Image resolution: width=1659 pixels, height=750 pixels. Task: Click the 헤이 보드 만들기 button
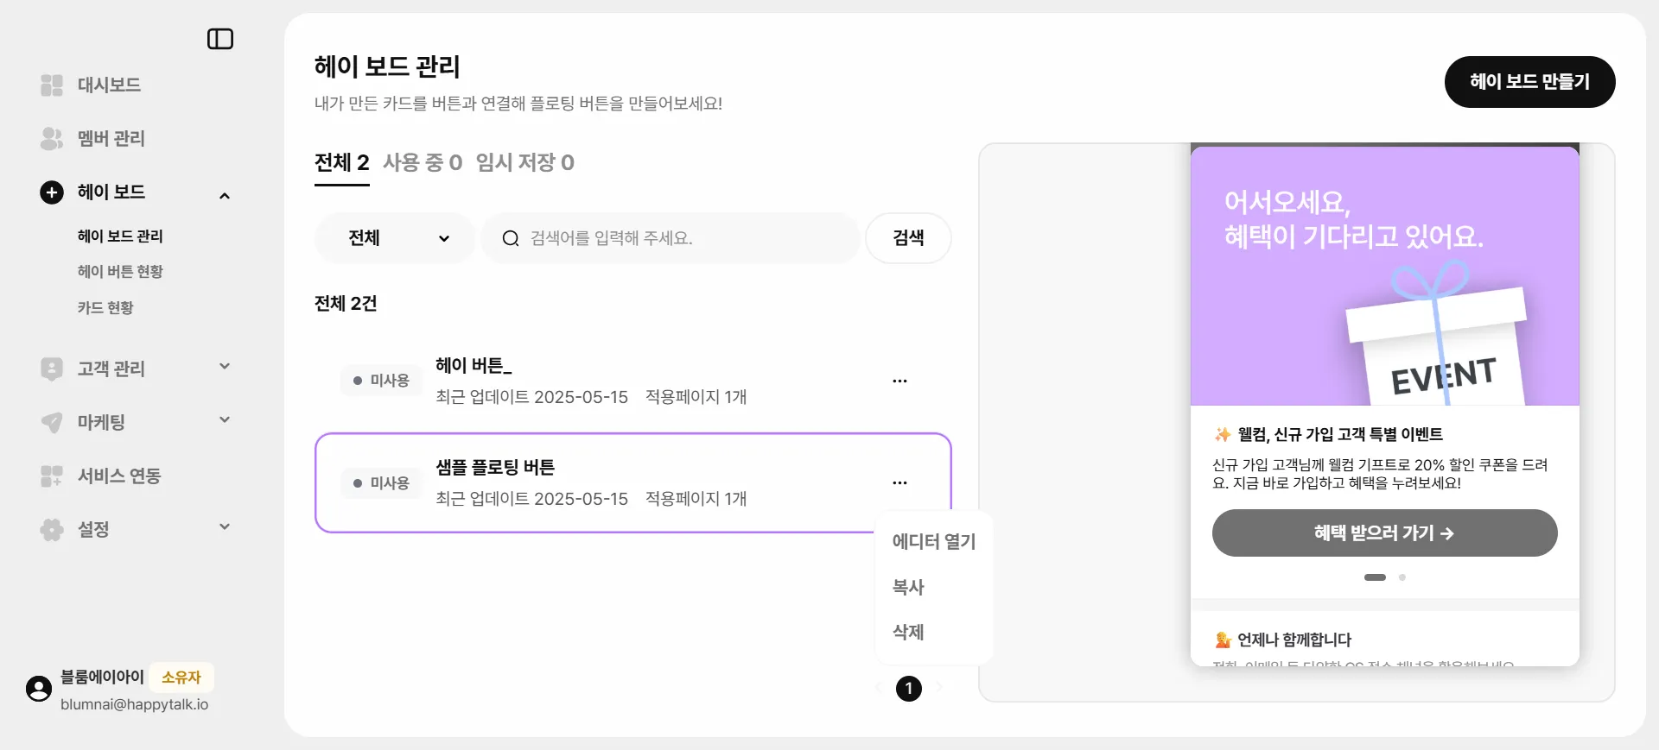click(x=1529, y=82)
